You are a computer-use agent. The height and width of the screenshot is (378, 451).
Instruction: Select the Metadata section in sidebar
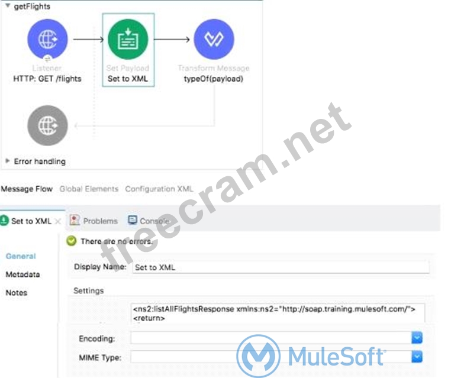22,274
